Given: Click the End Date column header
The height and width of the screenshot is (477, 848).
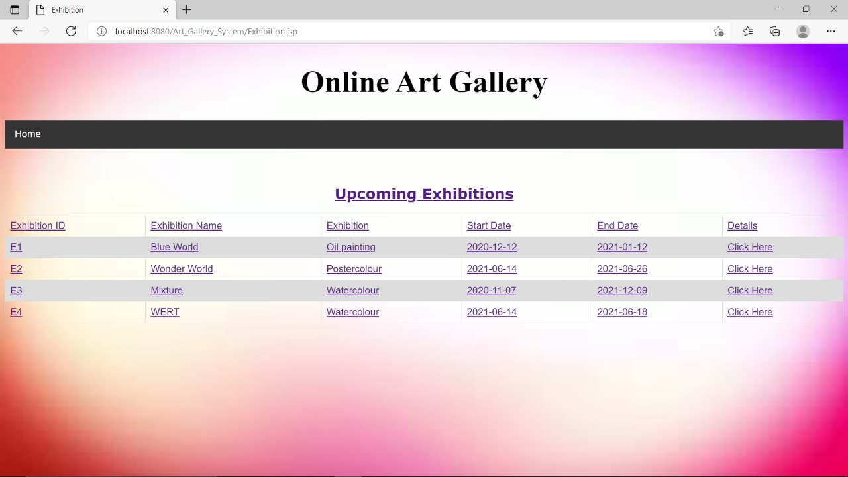Looking at the screenshot, I should pos(617,225).
